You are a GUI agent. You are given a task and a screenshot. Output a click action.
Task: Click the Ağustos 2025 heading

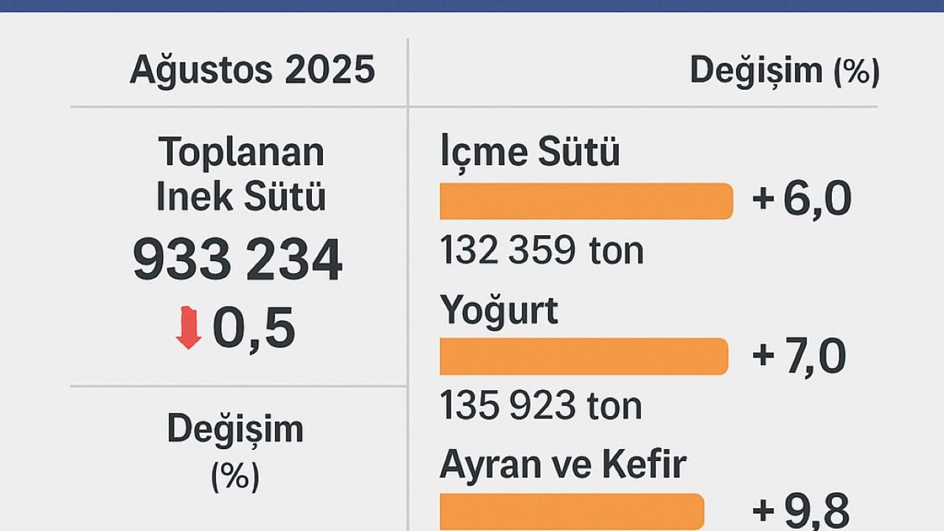pyautogui.click(x=252, y=71)
